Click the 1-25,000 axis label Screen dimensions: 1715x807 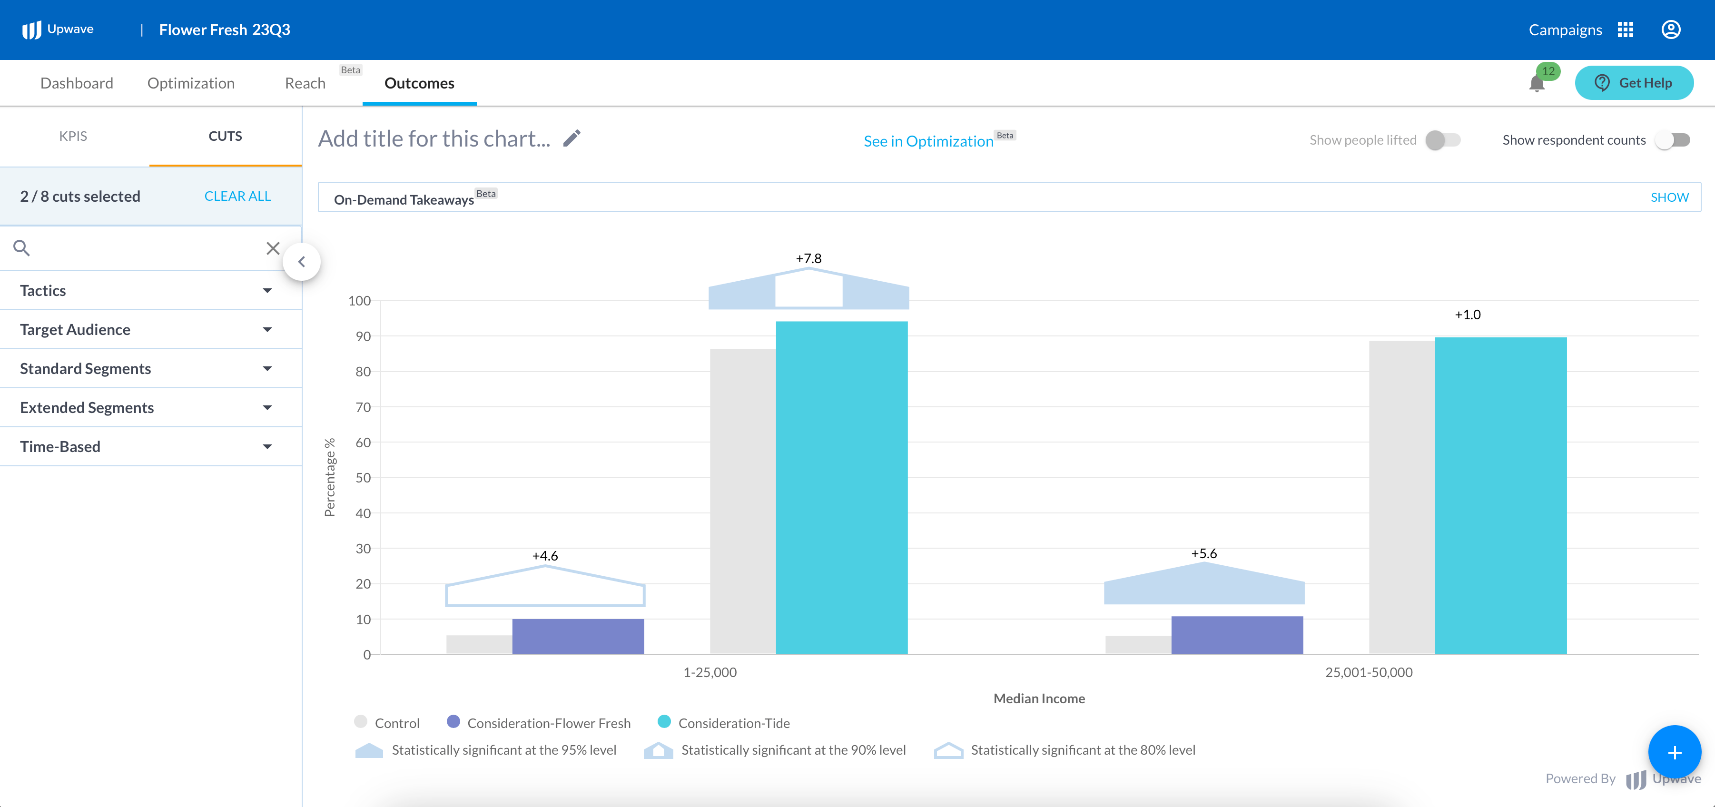(710, 672)
